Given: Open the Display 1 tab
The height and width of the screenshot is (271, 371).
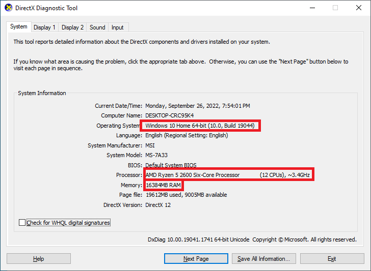Looking at the screenshot, I should (x=45, y=27).
